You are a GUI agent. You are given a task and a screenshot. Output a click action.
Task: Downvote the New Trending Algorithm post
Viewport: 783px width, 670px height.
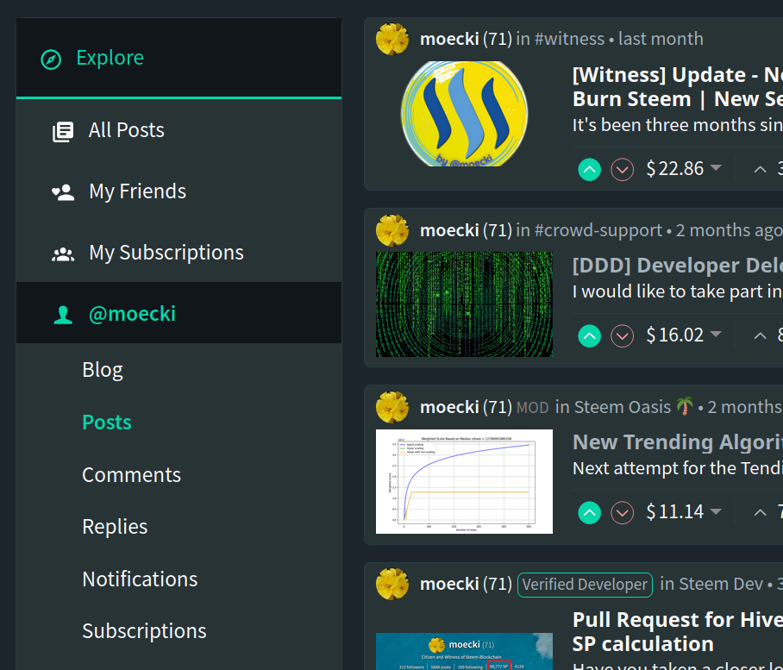(x=623, y=512)
